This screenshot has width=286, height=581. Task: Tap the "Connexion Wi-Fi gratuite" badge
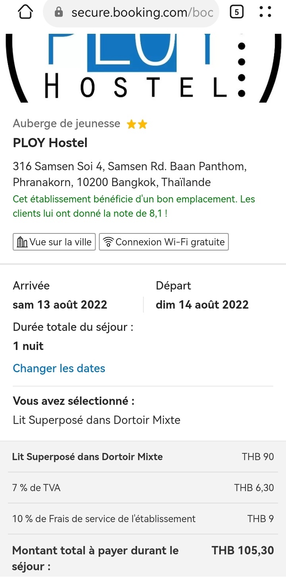point(164,242)
